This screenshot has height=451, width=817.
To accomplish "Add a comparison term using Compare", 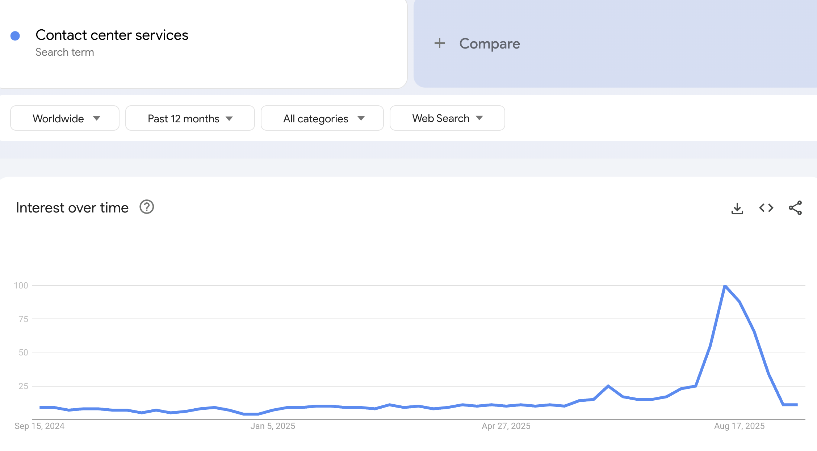I will pyautogui.click(x=489, y=43).
